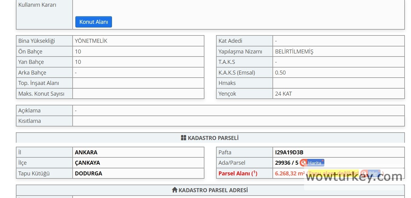Click the wowturkey.com watermark text
411x198 pixels.
(354, 177)
